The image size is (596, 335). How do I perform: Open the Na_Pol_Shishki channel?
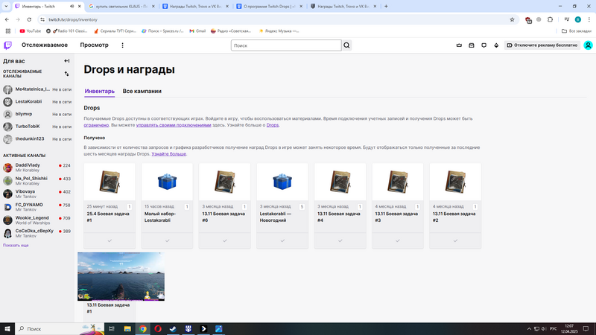(37, 181)
